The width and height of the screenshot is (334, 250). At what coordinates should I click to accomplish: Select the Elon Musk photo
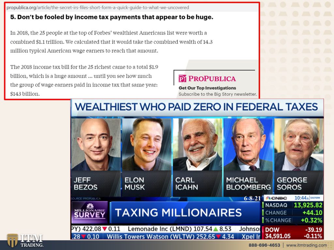[x=146, y=144]
